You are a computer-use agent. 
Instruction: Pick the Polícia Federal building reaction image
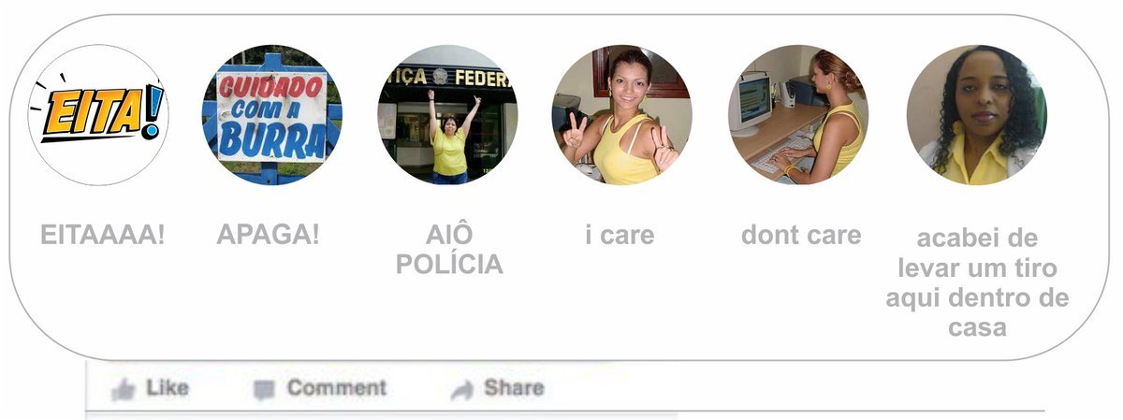(x=447, y=115)
